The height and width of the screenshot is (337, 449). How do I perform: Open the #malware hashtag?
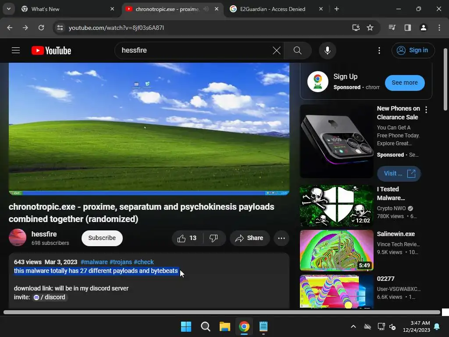(x=94, y=262)
